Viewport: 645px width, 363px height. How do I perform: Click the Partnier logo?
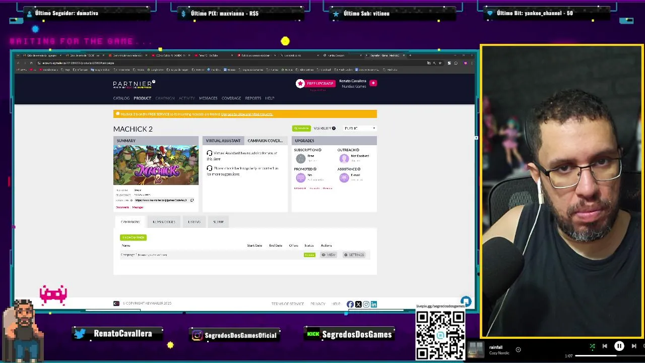pyautogui.click(x=134, y=84)
